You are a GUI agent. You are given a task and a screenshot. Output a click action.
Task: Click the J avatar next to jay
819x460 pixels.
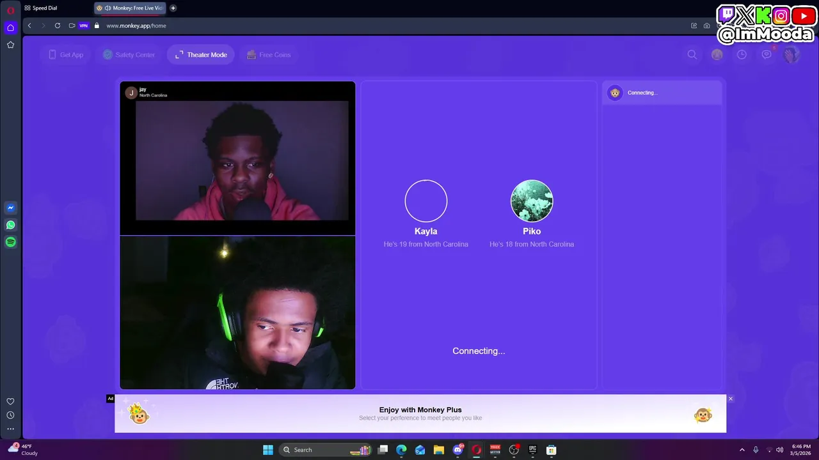coord(131,93)
